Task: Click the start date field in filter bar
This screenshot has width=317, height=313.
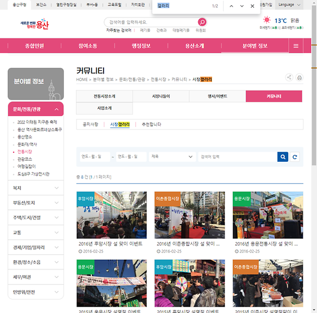Action: pos(95,157)
